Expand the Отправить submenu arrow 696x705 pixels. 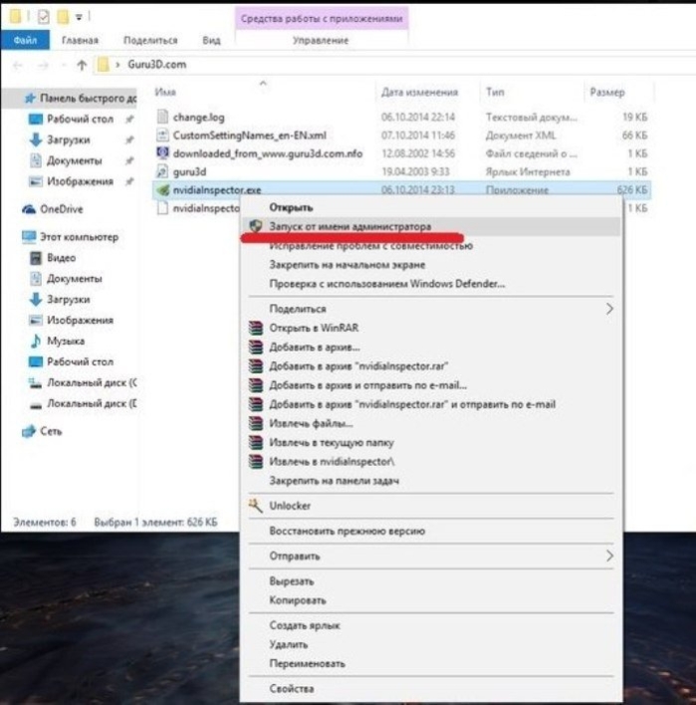coord(609,556)
